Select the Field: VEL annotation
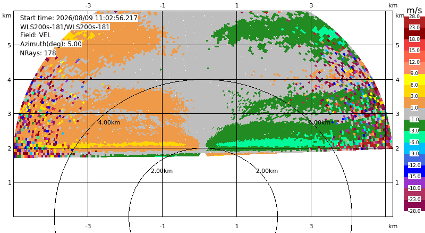Image resolution: width=425 pixels, height=233 pixels. tap(36, 35)
